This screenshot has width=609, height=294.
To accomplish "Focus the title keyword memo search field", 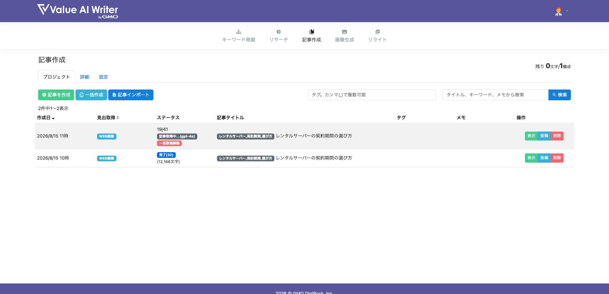I will click(496, 95).
